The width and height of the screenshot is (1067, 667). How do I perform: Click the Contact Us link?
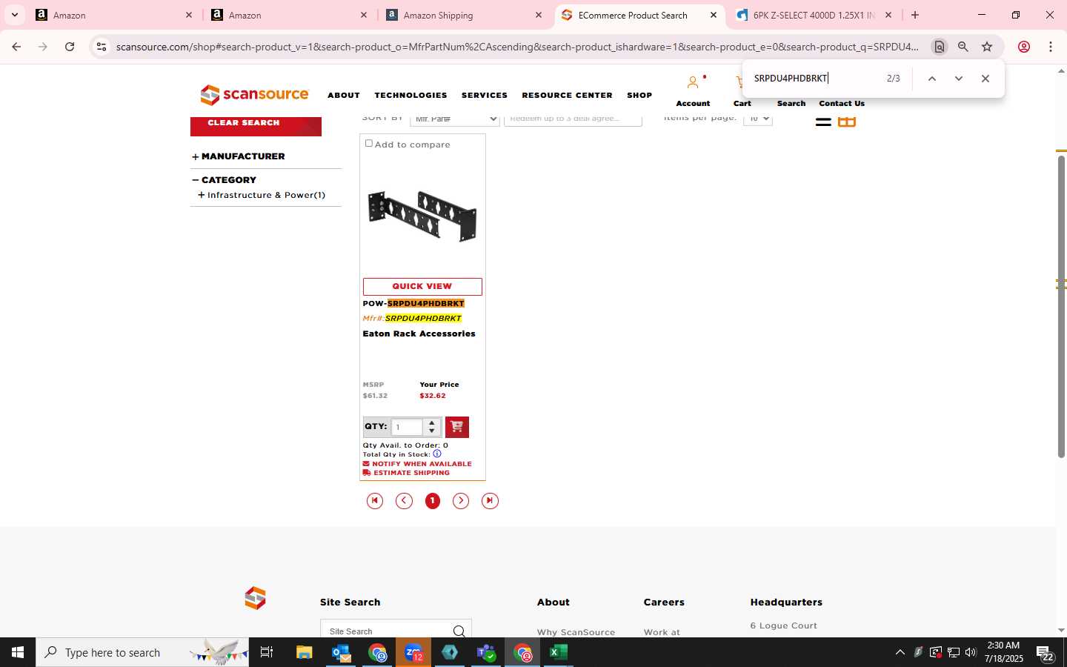pyautogui.click(x=842, y=104)
